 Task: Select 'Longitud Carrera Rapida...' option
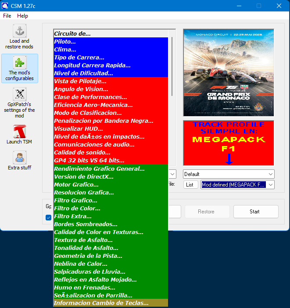pos(111,65)
